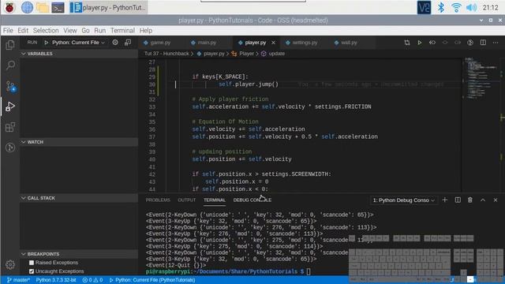
Task: Select Python 3.7.3 32-bit interpreter in status bar
Action: (56, 280)
